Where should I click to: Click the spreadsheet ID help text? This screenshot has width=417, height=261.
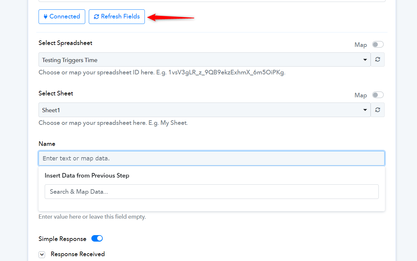tap(162, 72)
